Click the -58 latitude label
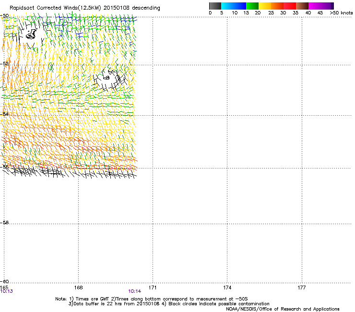355x312 pixels. click(5, 223)
